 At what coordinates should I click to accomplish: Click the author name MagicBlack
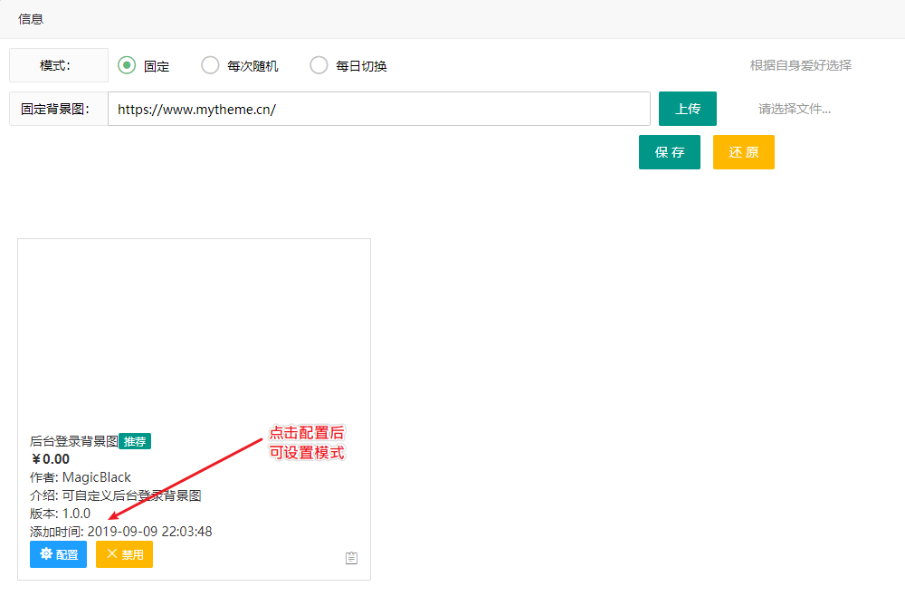96,477
